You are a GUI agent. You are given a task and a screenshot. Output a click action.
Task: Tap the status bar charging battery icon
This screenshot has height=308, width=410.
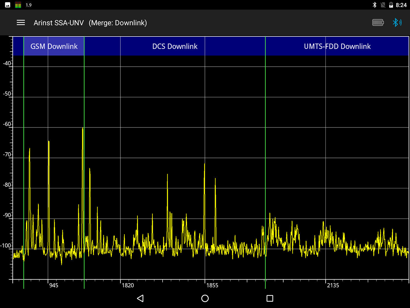click(391, 5)
